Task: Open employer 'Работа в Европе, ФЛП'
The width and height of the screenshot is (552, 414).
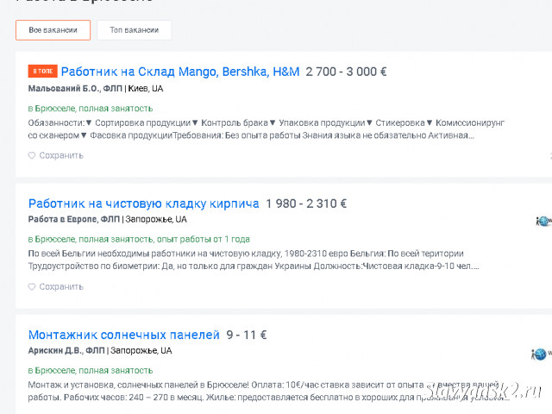Action: pos(74,219)
